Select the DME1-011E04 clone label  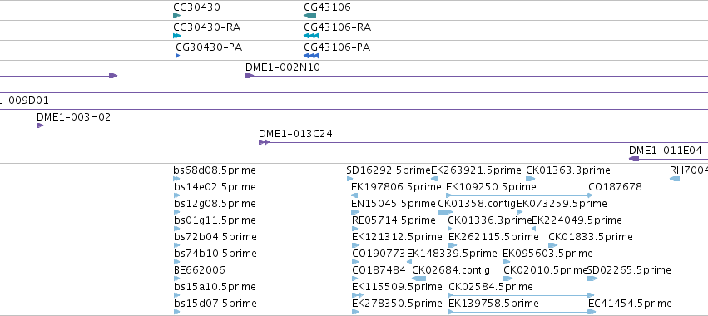(x=665, y=151)
